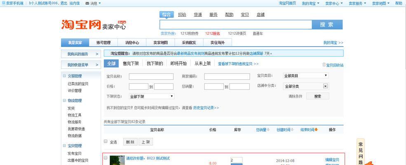Click the 卖家手机端 phone icon

coord(4,3)
